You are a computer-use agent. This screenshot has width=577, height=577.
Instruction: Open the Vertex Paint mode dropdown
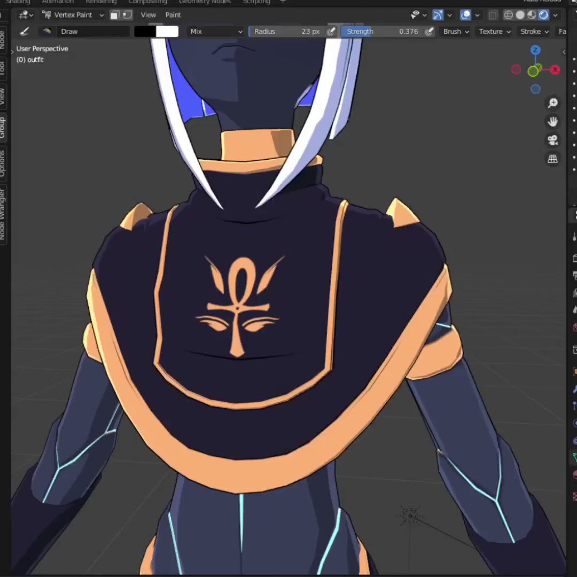73,14
